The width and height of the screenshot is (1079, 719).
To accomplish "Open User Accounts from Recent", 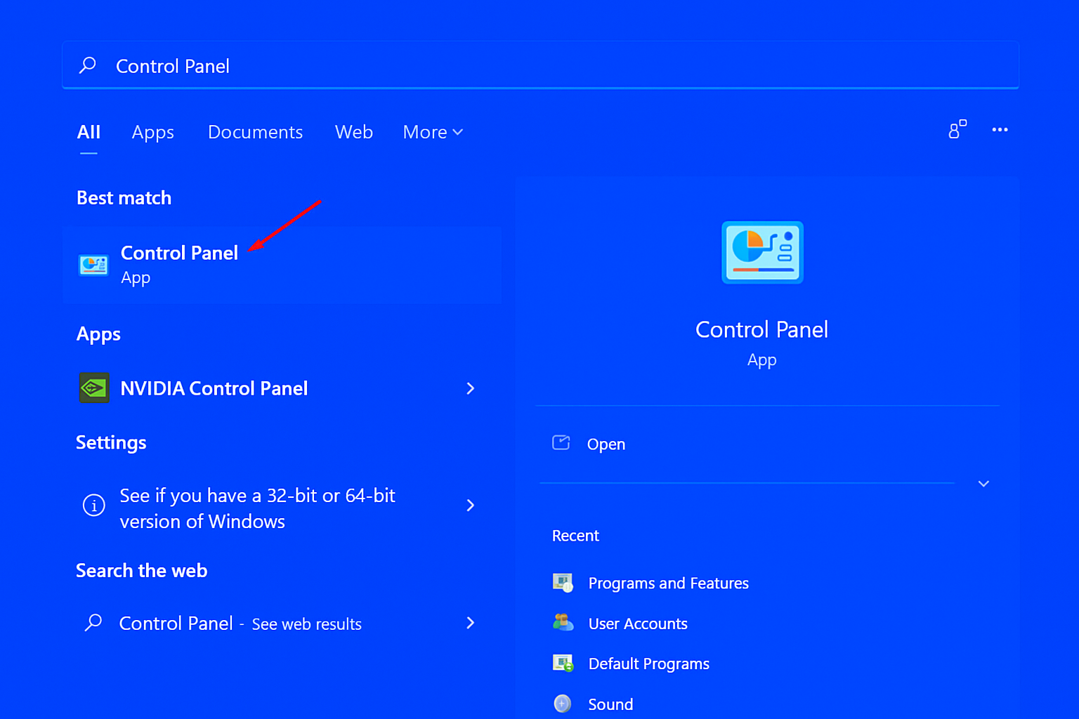I will pyautogui.click(x=638, y=624).
